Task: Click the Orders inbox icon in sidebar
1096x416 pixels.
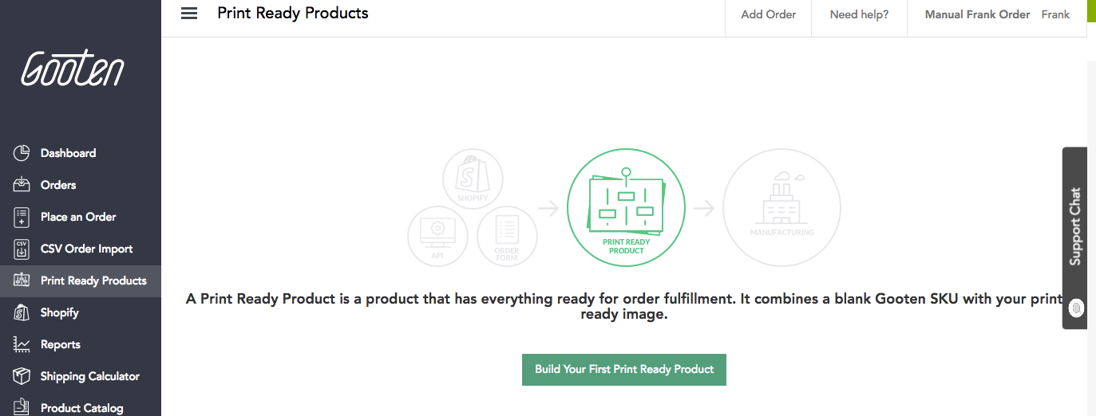Action: pos(22,185)
